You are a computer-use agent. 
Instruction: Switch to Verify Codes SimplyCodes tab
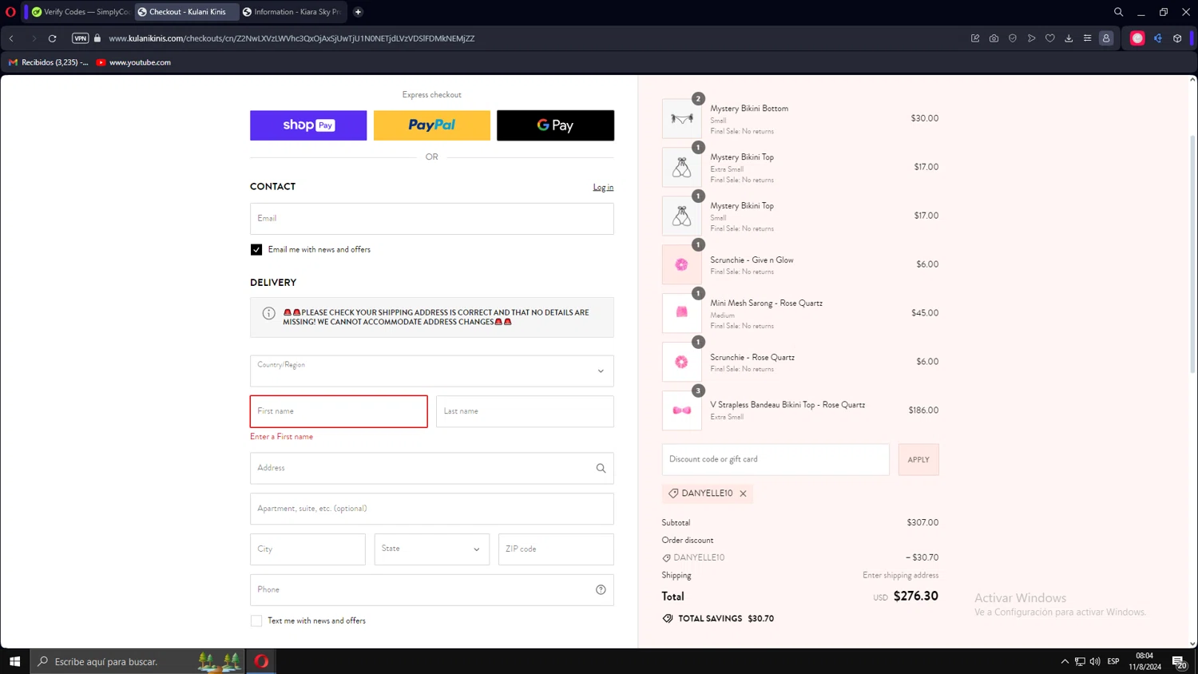80,12
